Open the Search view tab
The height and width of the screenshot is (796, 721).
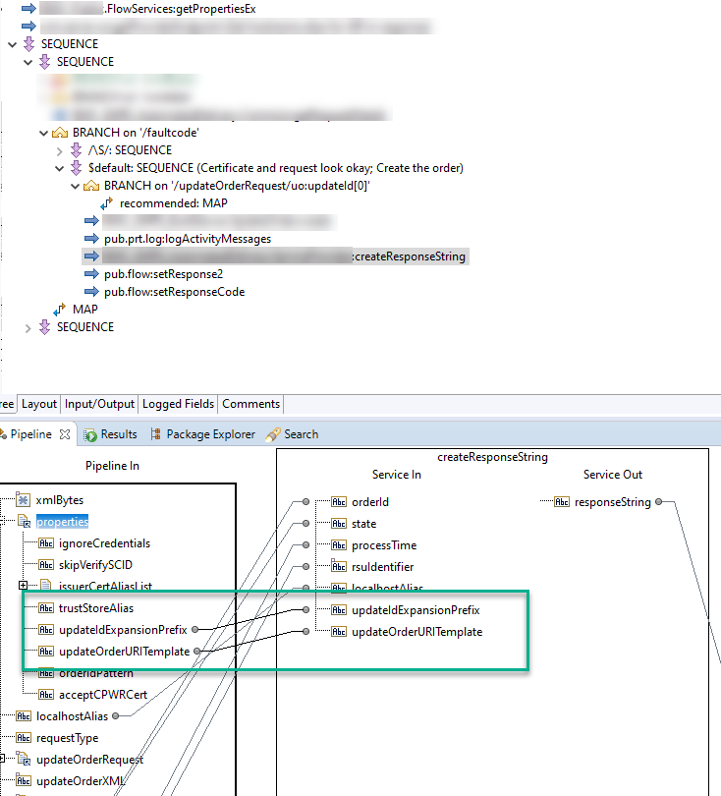(x=301, y=434)
